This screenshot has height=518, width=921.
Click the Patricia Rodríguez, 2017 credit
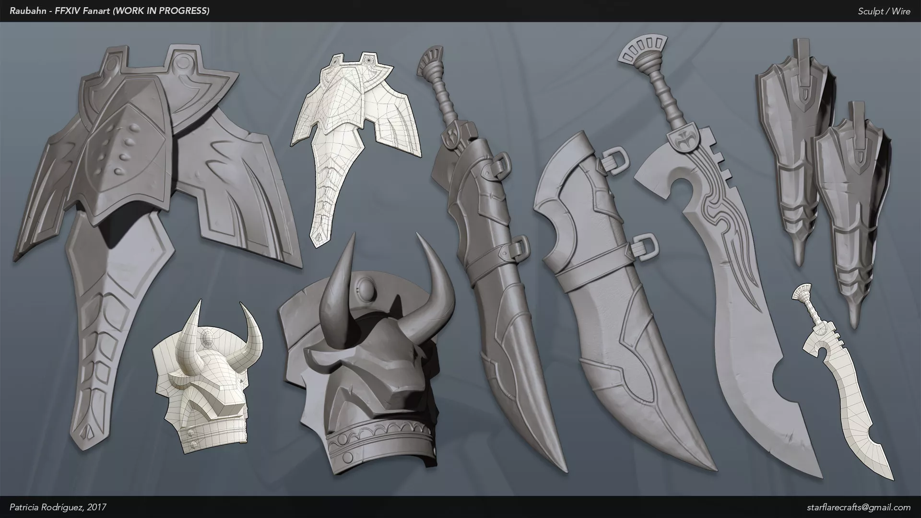pyautogui.click(x=58, y=507)
